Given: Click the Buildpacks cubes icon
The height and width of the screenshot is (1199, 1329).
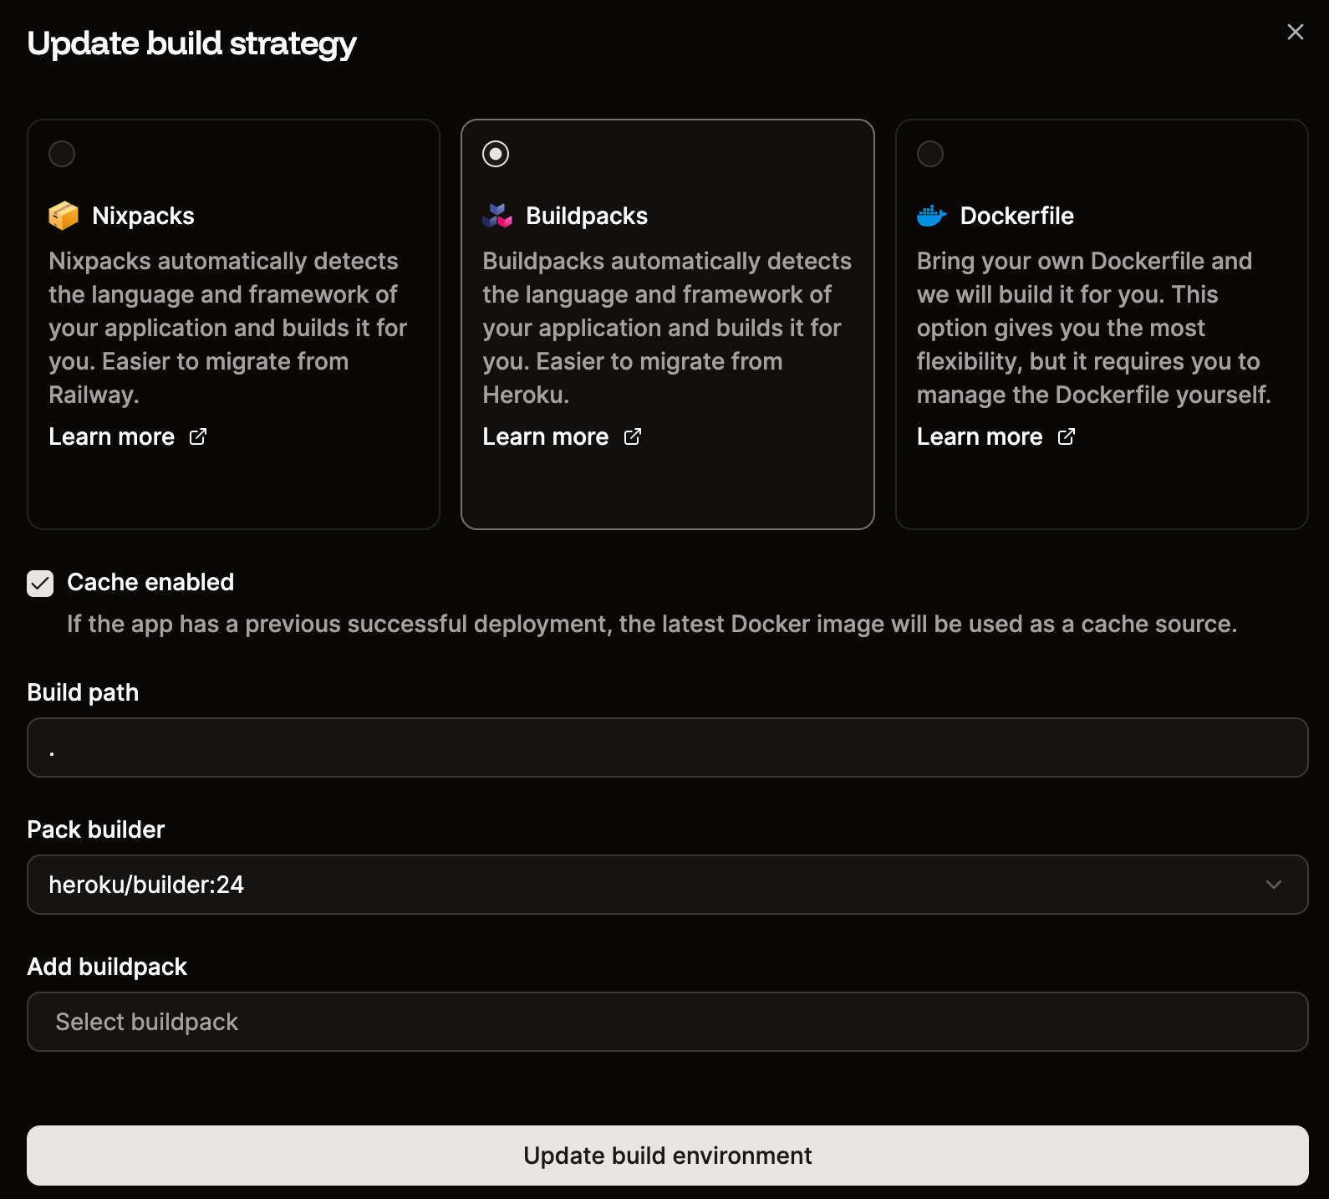Looking at the screenshot, I should (x=497, y=216).
